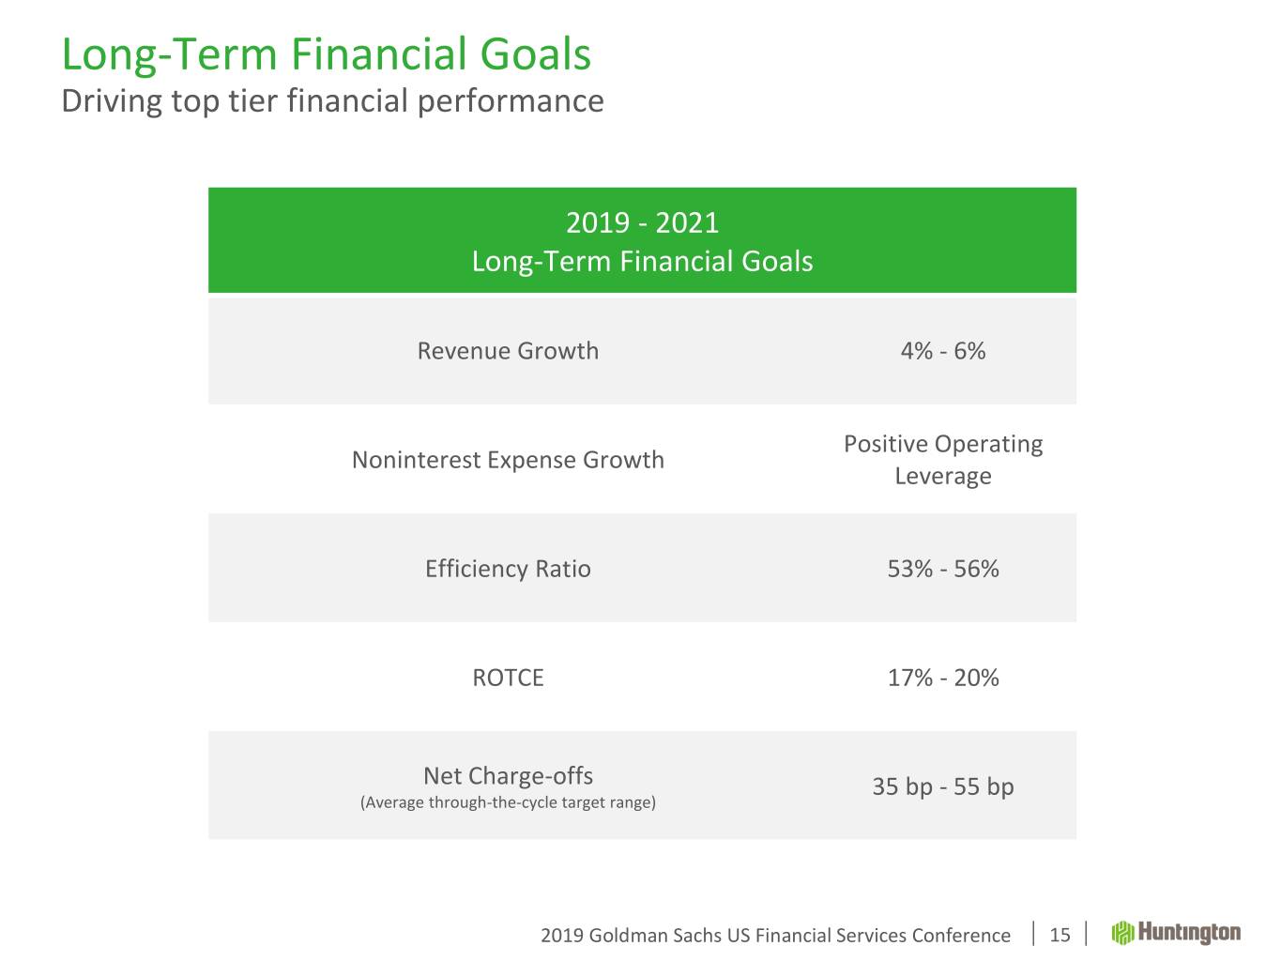Click the Goldman Sachs conference footer text

[775, 936]
